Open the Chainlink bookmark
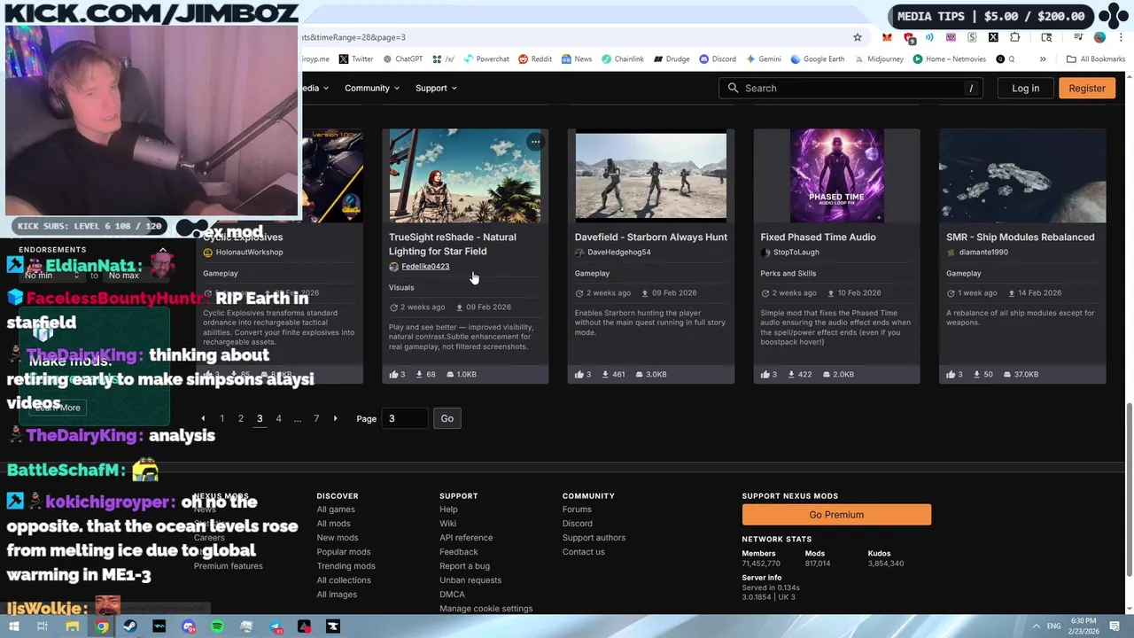The width and height of the screenshot is (1134, 638). (623, 59)
